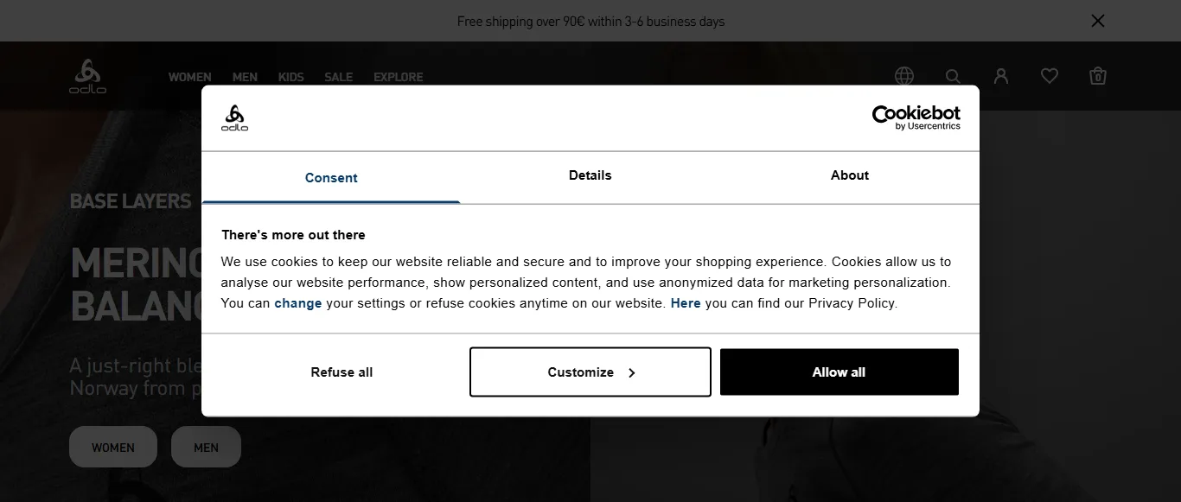Click the Odlo logo in the header

(x=87, y=76)
